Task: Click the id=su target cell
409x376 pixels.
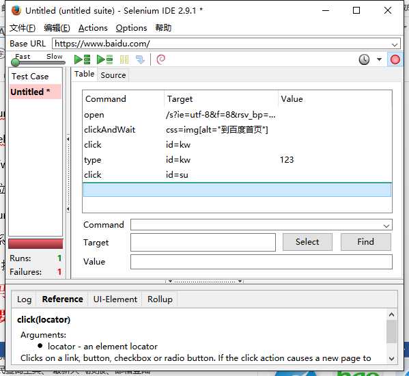Action: [x=177, y=175]
